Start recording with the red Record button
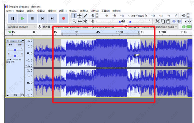Viewport: 194px width, 123px height. [64, 19]
